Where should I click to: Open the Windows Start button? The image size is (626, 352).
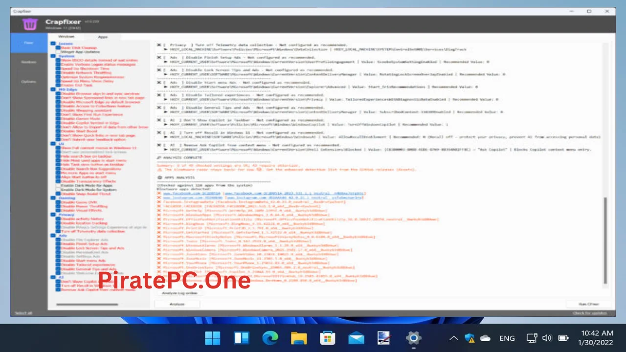click(x=213, y=338)
